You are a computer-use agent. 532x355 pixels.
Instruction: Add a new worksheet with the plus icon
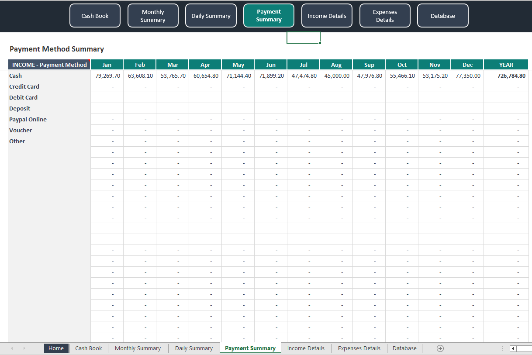point(440,348)
